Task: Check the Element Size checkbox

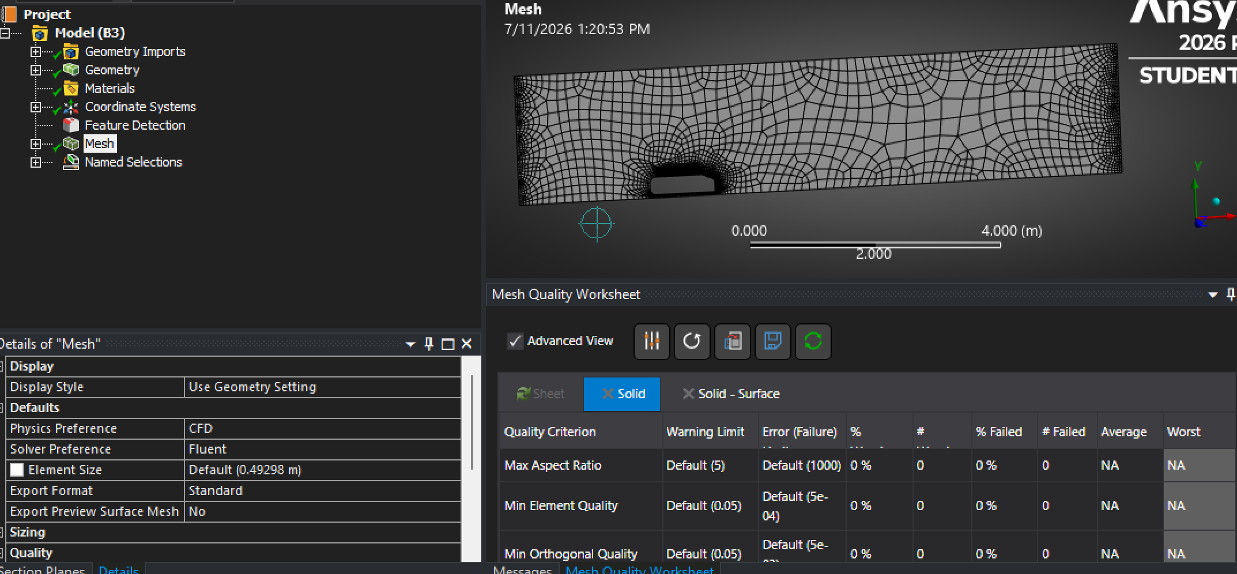Action: point(17,470)
